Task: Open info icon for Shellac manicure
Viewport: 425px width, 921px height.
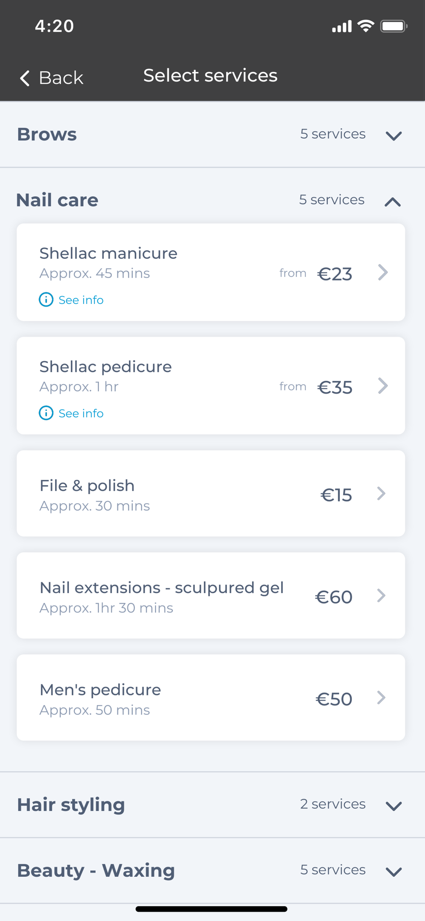Action: click(x=46, y=299)
